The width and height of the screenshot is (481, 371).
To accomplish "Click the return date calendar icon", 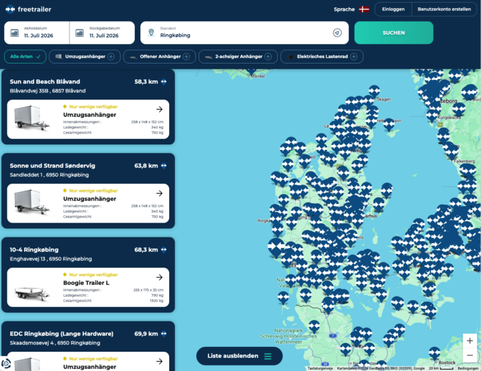I will point(79,33).
